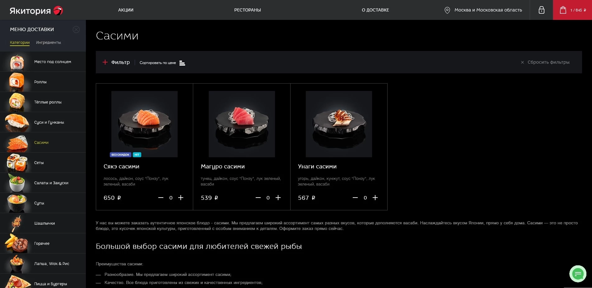The width and height of the screenshot is (592, 288).
Task: Open the Магуро сасими product photo
Action: [242, 124]
